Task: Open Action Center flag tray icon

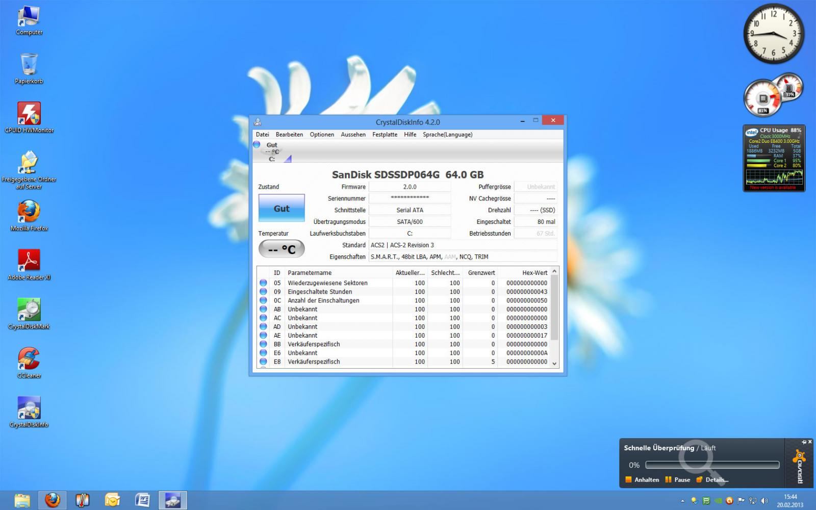Action: (741, 501)
